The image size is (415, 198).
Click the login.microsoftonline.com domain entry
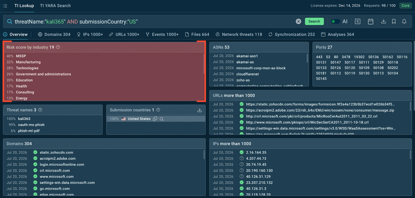point(62,165)
